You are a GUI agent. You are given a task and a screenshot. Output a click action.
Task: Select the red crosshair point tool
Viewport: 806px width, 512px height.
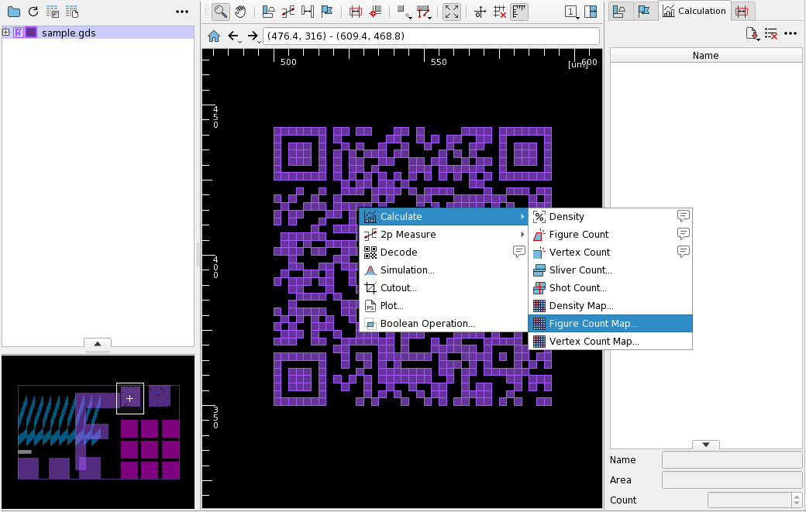tap(375, 12)
